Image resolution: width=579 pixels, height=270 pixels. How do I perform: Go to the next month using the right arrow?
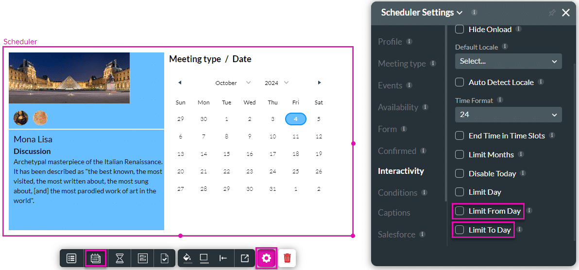coord(319,83)
